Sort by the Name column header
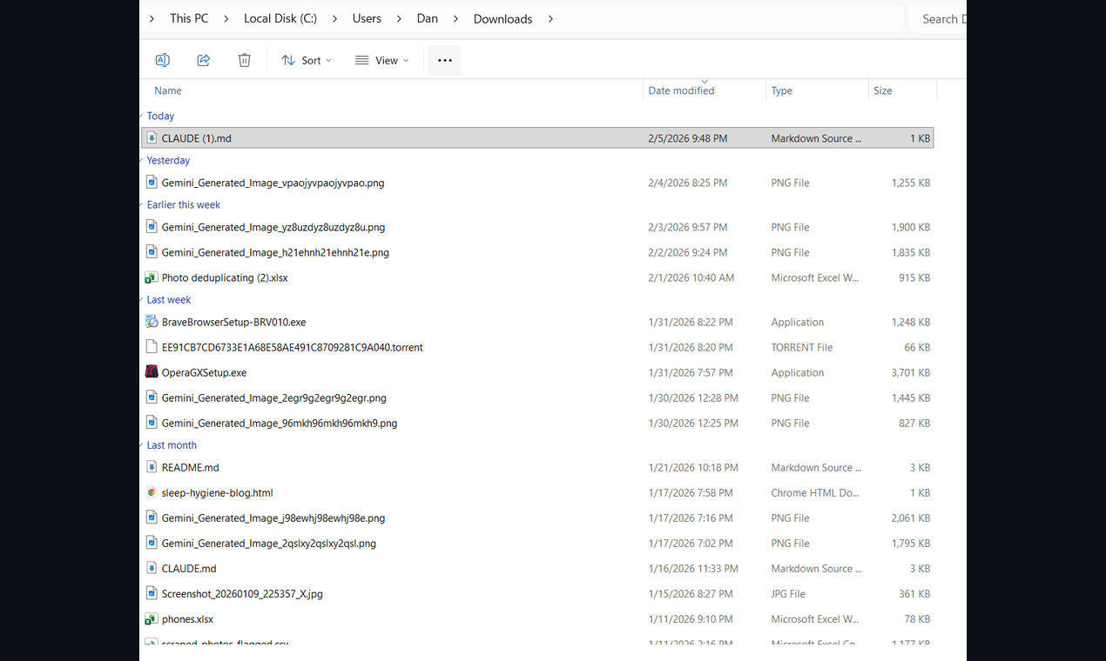Image resolution: width=1106 pixels, height=661 pixels. [168, 90]
